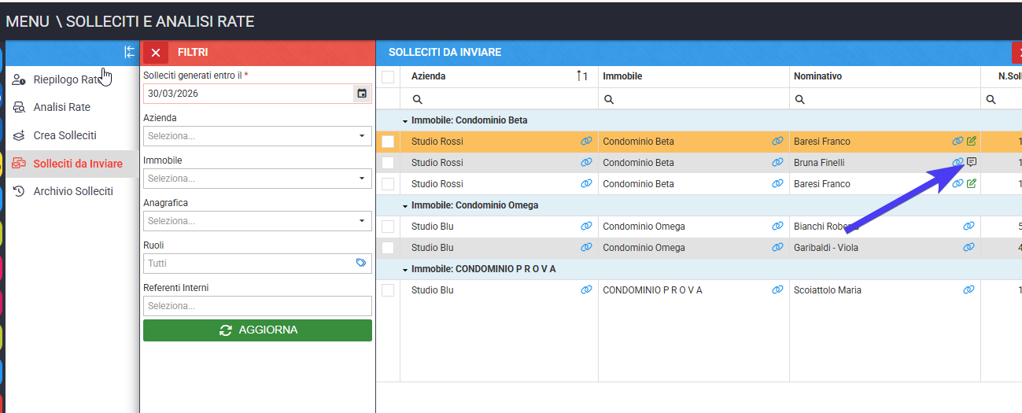Viewport: 1022px width, 413px height.
Task: Click the Referenti Interni input field
Action: (257, 306)
